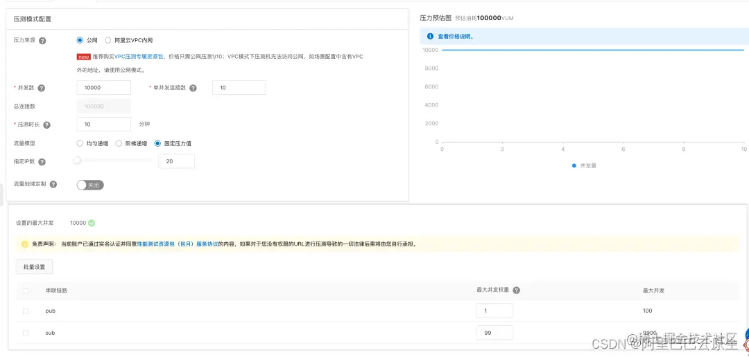Click 单并发连接数 input field

coord(239,88)
